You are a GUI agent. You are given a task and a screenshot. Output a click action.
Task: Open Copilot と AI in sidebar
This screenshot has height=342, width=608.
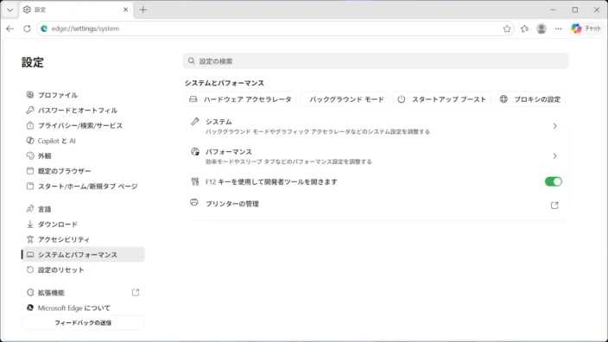pyautogui.click(x=83, y=141)
